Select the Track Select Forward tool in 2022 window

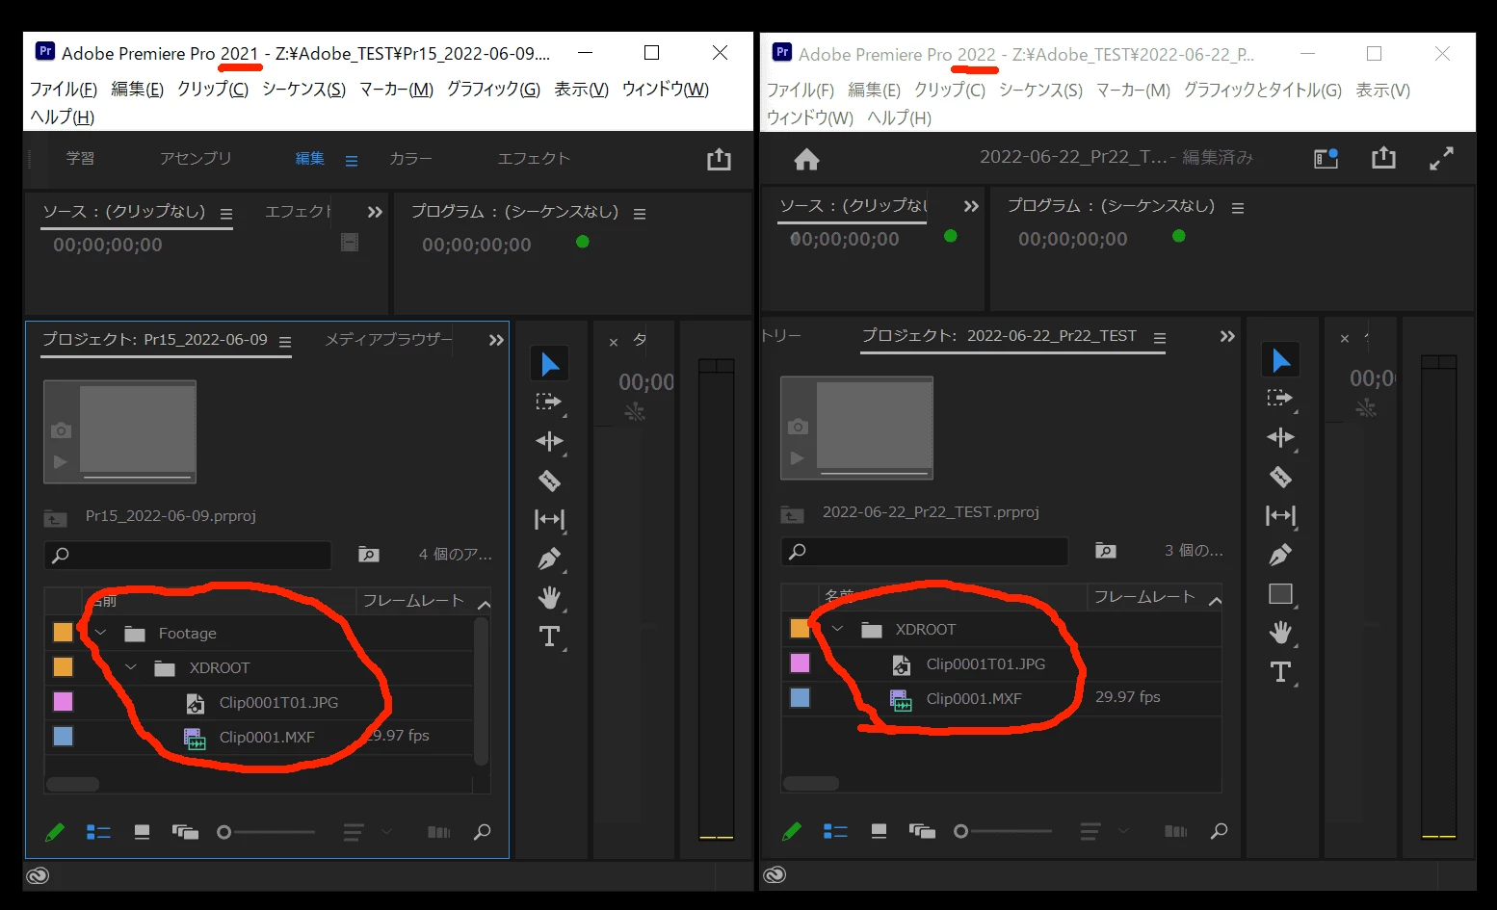[x=1280, y=399]
